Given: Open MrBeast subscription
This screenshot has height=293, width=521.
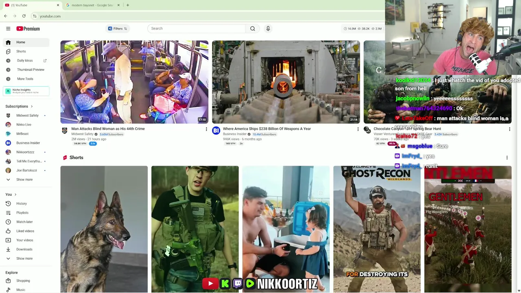Looking at the screenshot, I should [26, 134].
